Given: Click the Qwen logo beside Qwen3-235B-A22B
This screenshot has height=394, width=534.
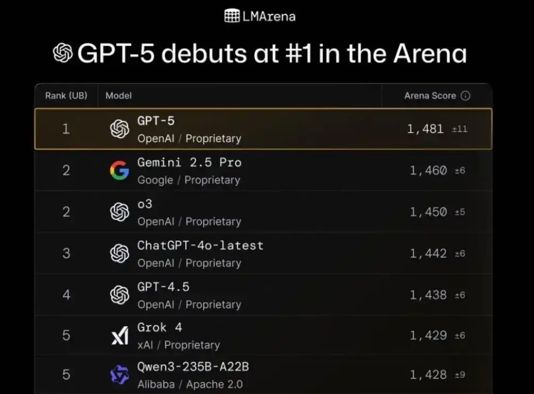Looking at the screenshot, I should pos(120,375).
